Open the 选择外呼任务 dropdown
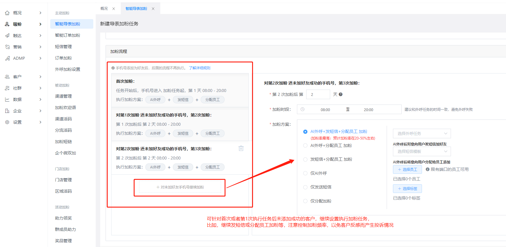The height and width of the screenshot is (247, 506). tap(422, 134)
